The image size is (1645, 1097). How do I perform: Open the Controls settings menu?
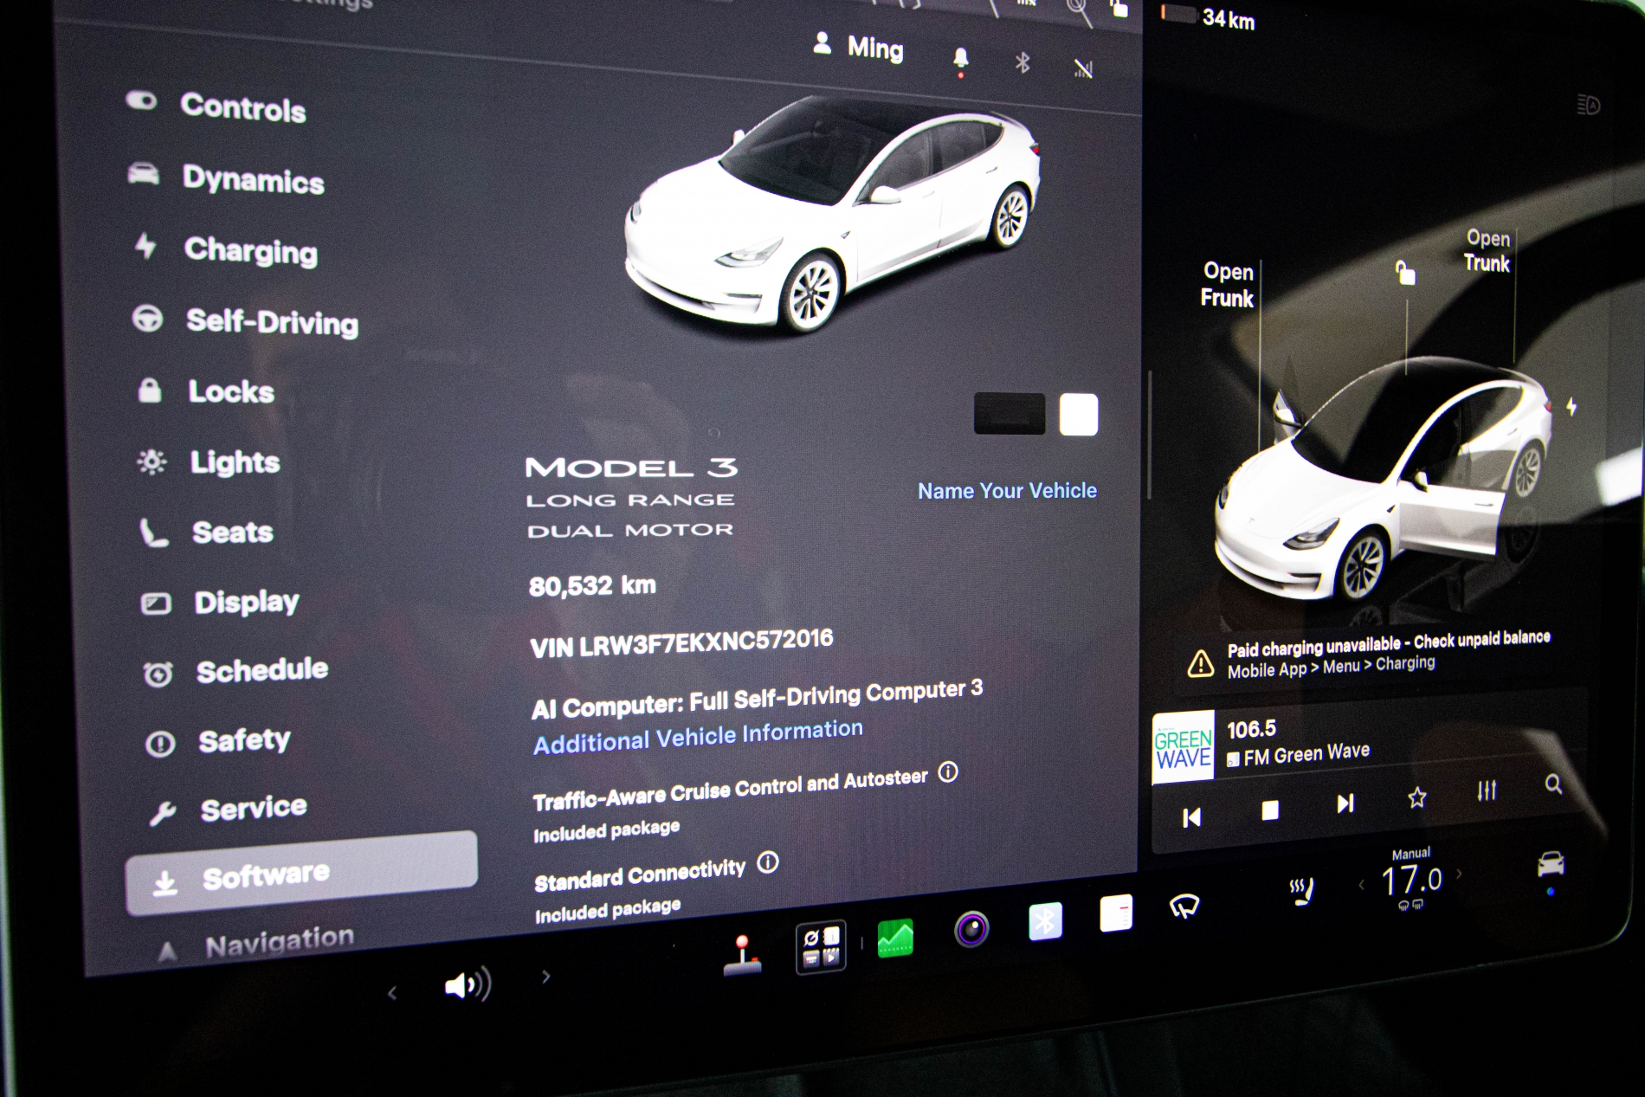[216, 106]
